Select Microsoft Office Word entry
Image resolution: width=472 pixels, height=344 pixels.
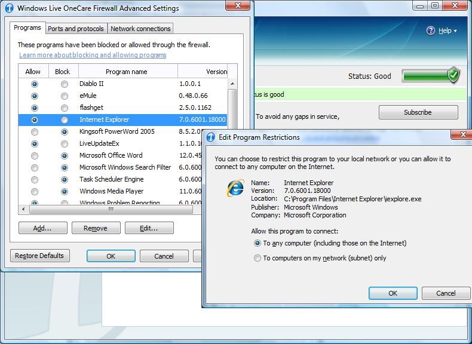pyautogui.click(x=111, y=156)
